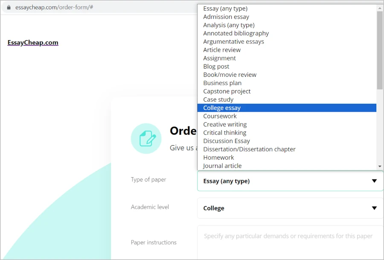Click the padlock icon in the address bar
The width and height of the screenshot is (384, 260).
tap(9, 7)
